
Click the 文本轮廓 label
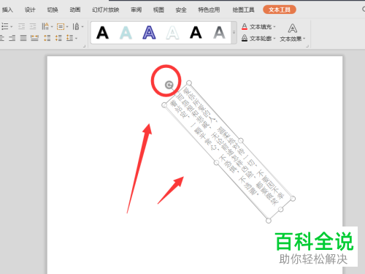coord(261,38)
